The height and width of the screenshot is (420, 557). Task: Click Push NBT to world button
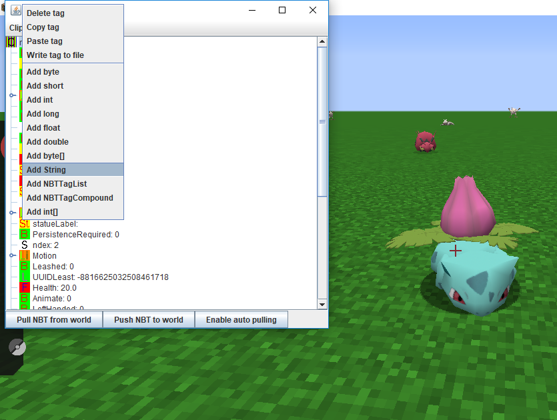coord(149,320)
